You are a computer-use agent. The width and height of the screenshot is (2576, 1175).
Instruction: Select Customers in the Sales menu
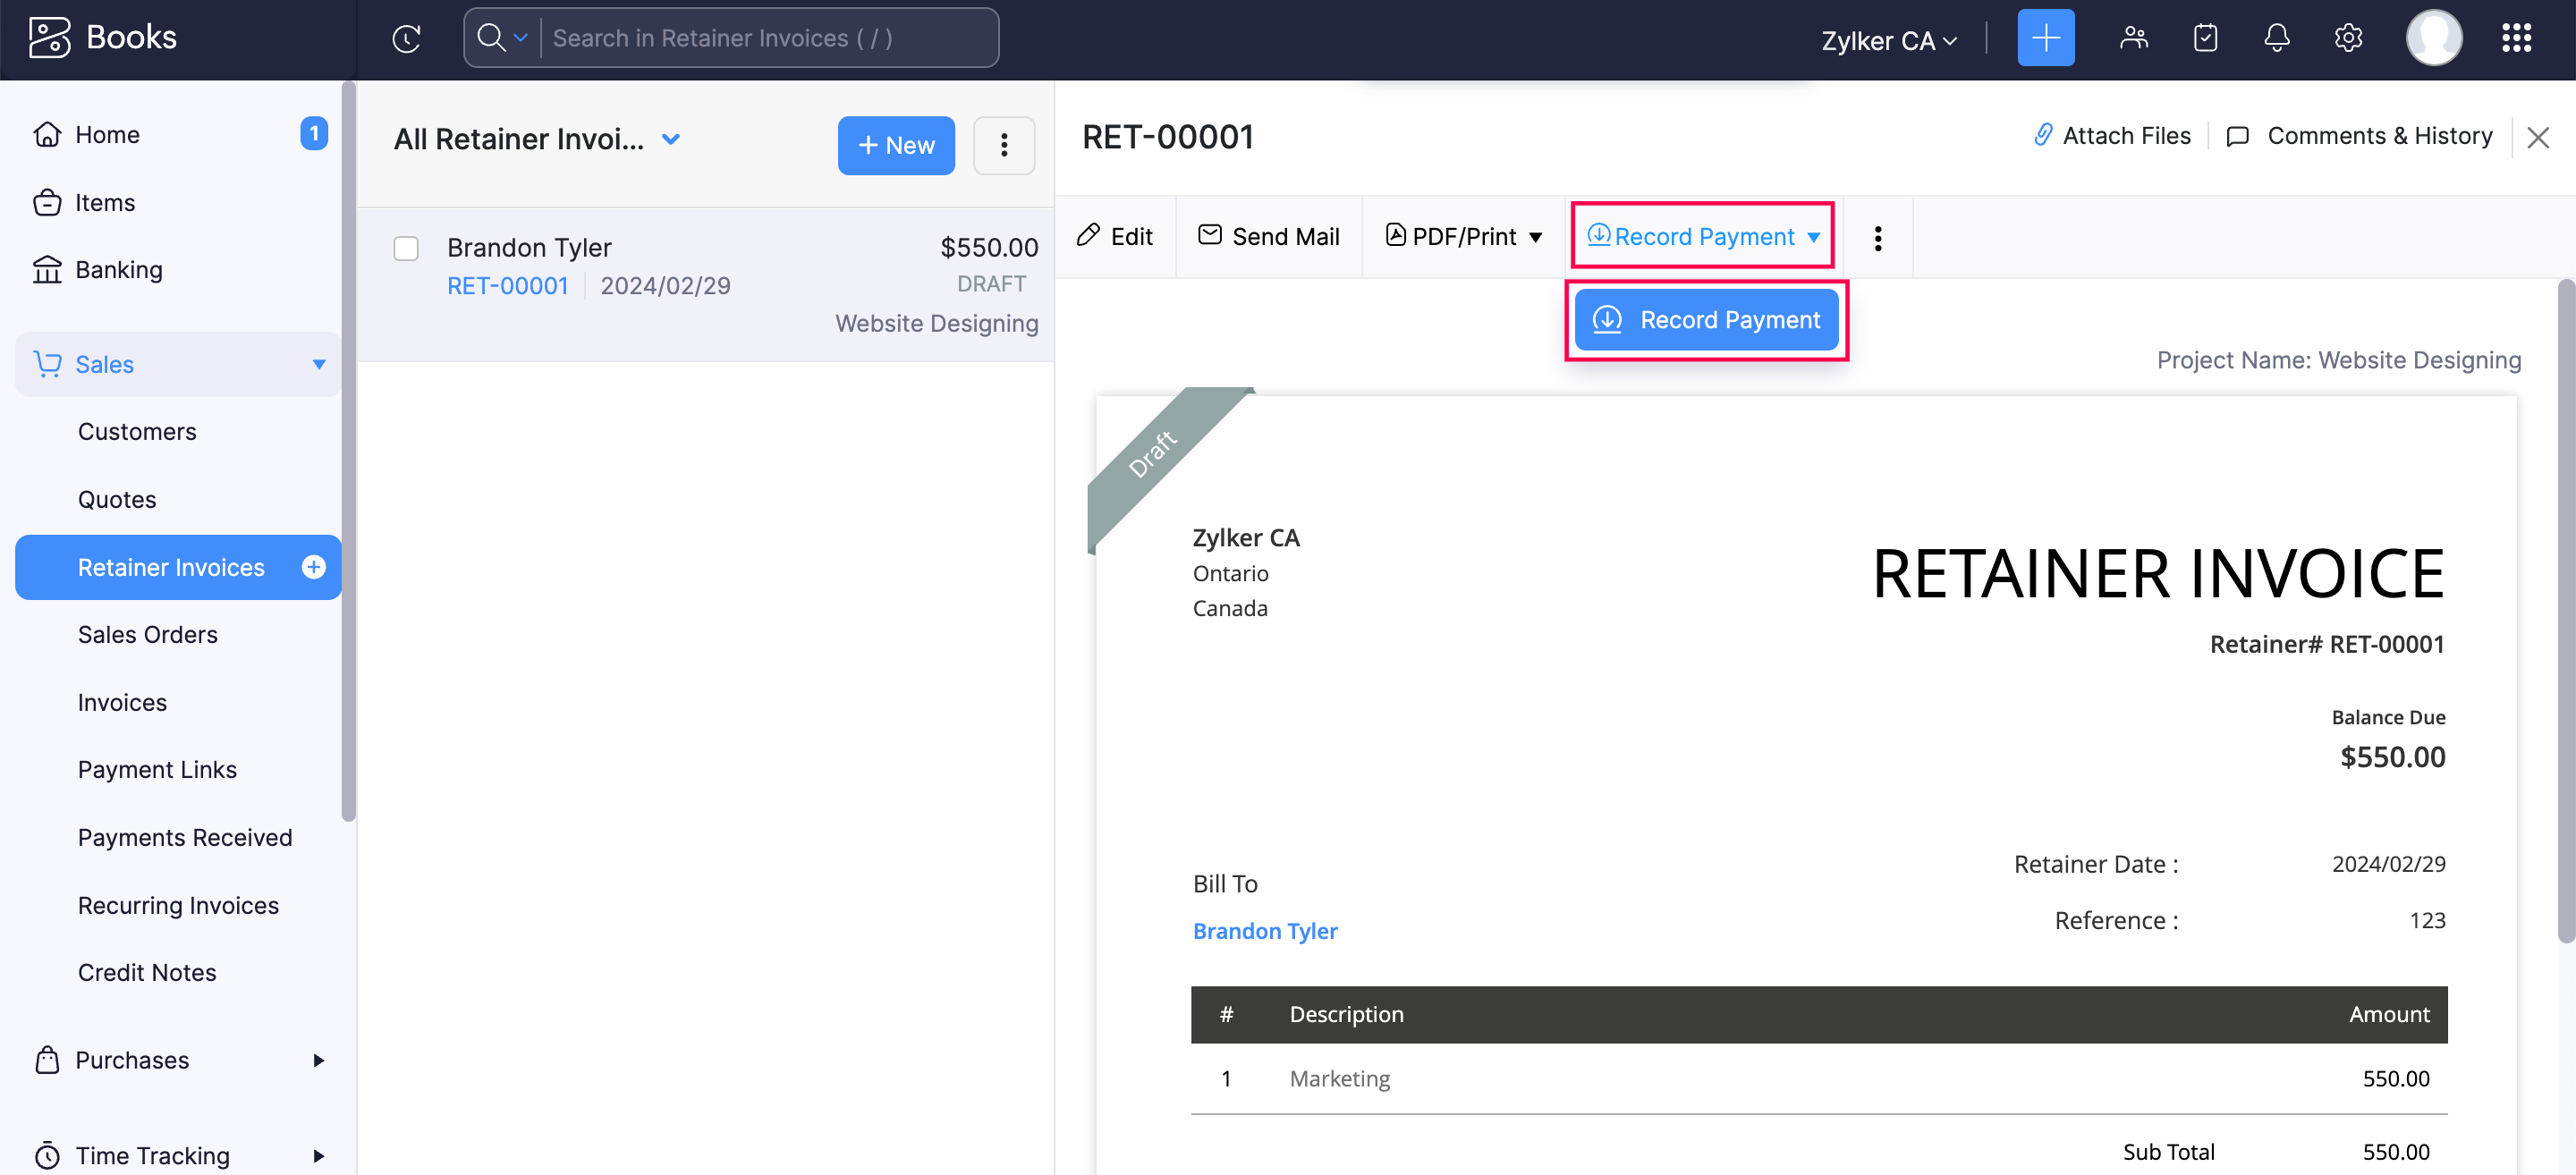point(137,431)
